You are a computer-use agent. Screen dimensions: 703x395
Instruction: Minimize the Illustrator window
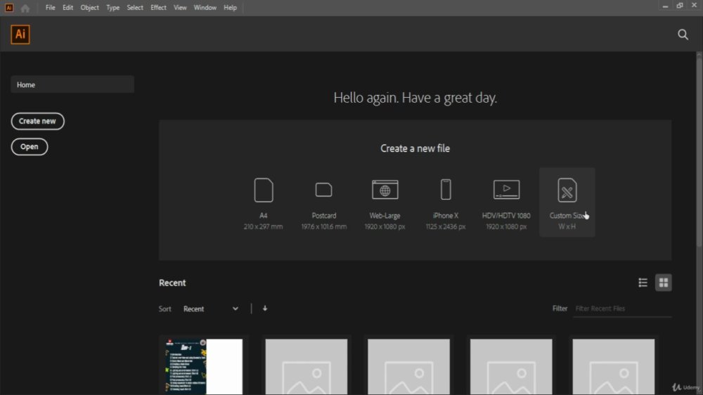click(665, 6)
